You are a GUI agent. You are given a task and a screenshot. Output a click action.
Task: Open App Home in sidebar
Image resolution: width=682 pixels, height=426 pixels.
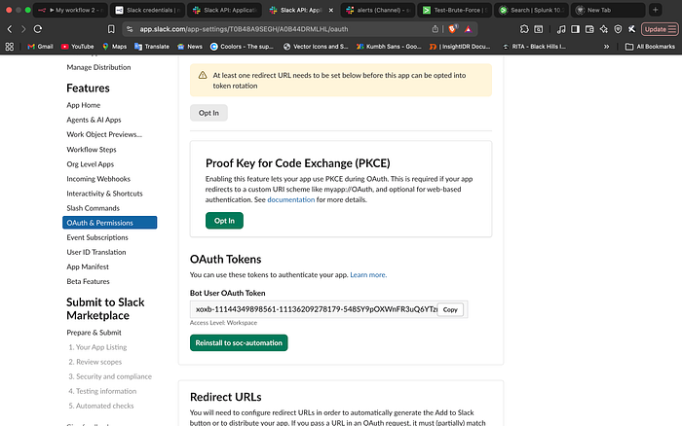[x=84, y=105]
